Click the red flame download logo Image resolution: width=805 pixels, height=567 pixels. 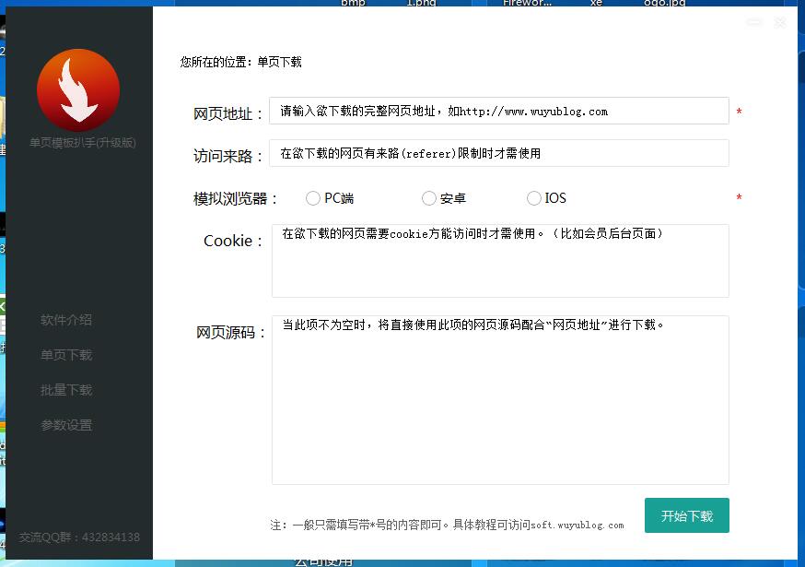(78, 90)
